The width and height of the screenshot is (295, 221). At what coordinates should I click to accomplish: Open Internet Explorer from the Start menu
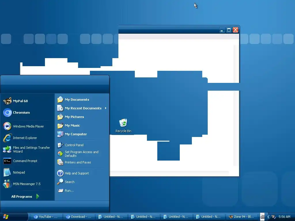pos(27,138)
